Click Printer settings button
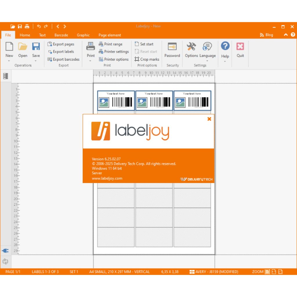Image resolution: width=297 pixels, height=297 pixels. [x=114, y=52]
